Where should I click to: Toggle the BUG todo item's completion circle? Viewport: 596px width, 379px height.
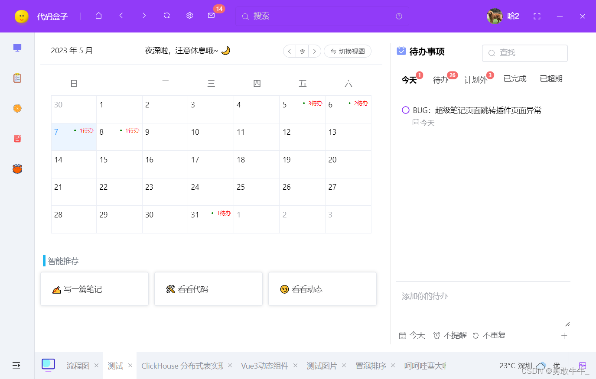pos(406,110)
